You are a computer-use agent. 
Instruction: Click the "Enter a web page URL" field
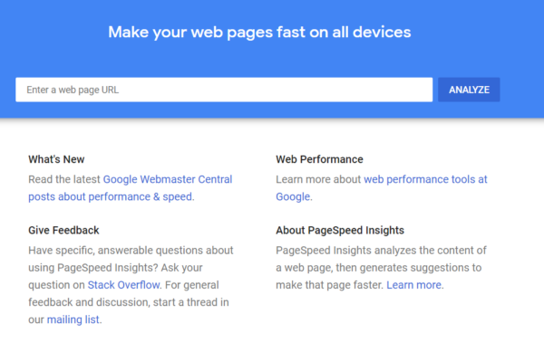224,90
